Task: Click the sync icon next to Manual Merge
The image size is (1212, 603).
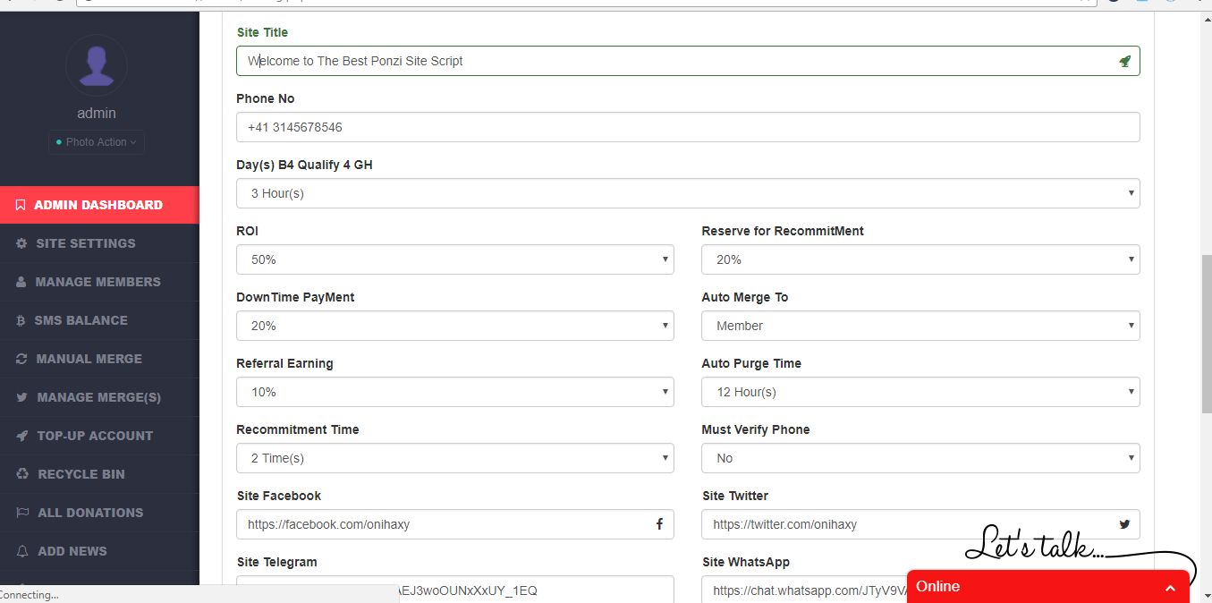Action: [21, 358]
